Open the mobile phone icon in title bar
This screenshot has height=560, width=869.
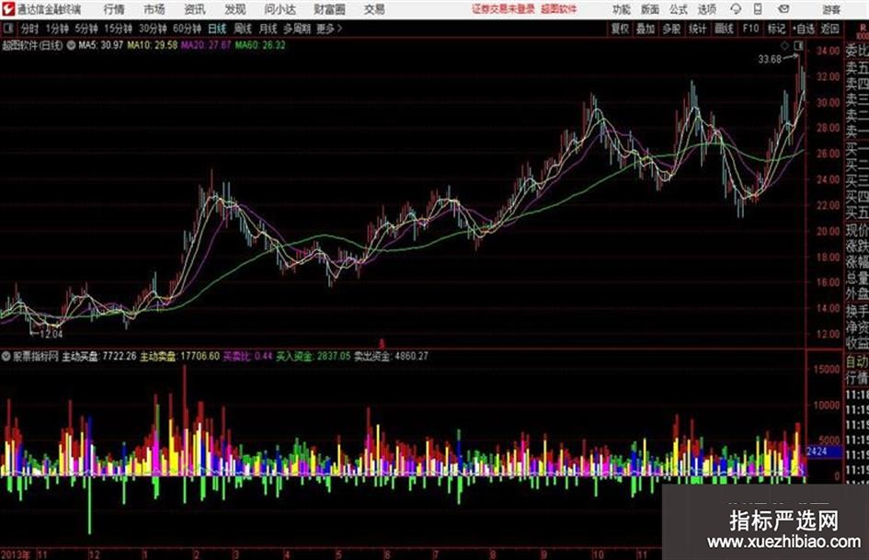758,9
